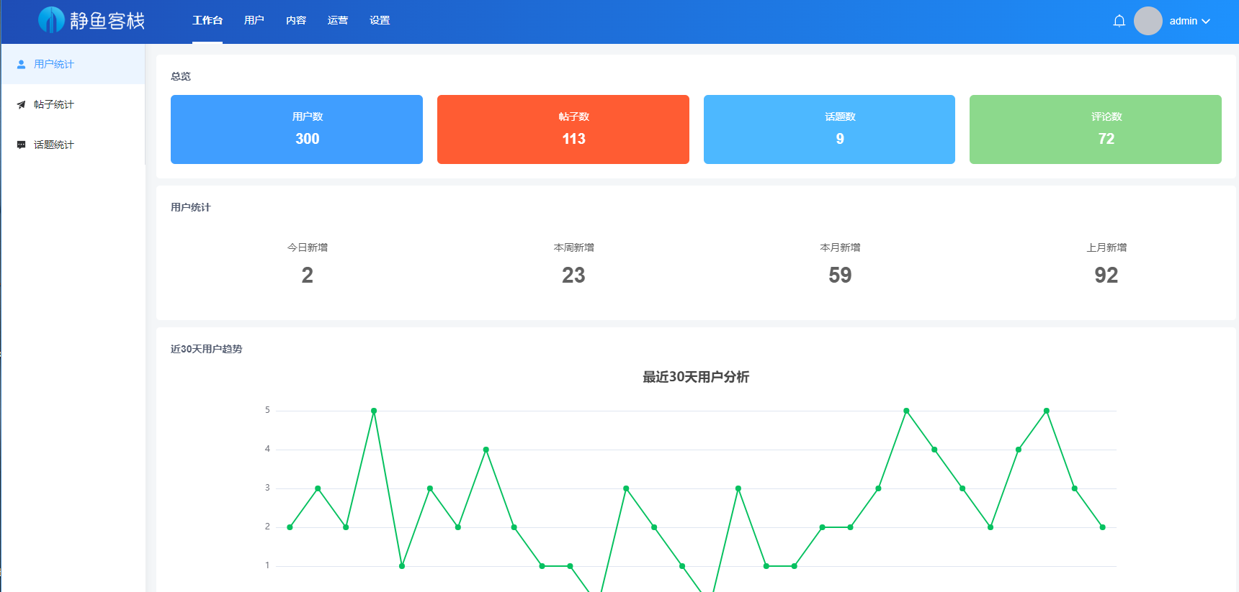This screenshot has width=1239, height=592.
Task: Select 帖子统计 in the sidebar
Action: pos(54,104)
